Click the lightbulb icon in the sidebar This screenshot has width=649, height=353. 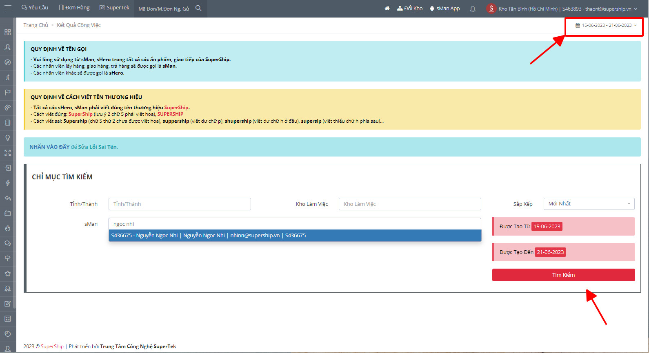point(7,138)
